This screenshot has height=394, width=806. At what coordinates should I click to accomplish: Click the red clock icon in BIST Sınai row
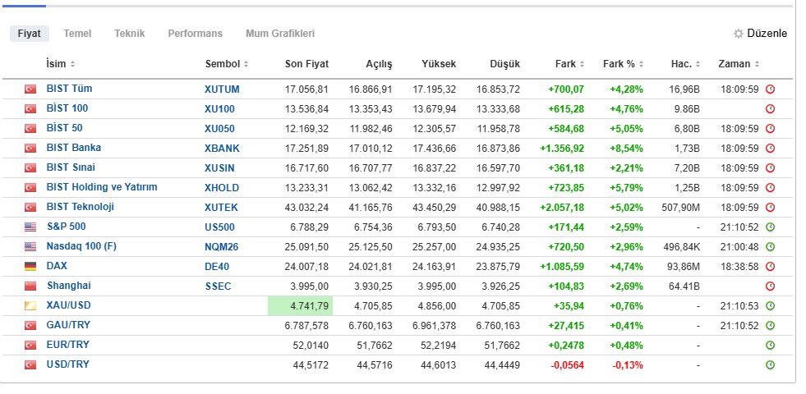(770, 168)
